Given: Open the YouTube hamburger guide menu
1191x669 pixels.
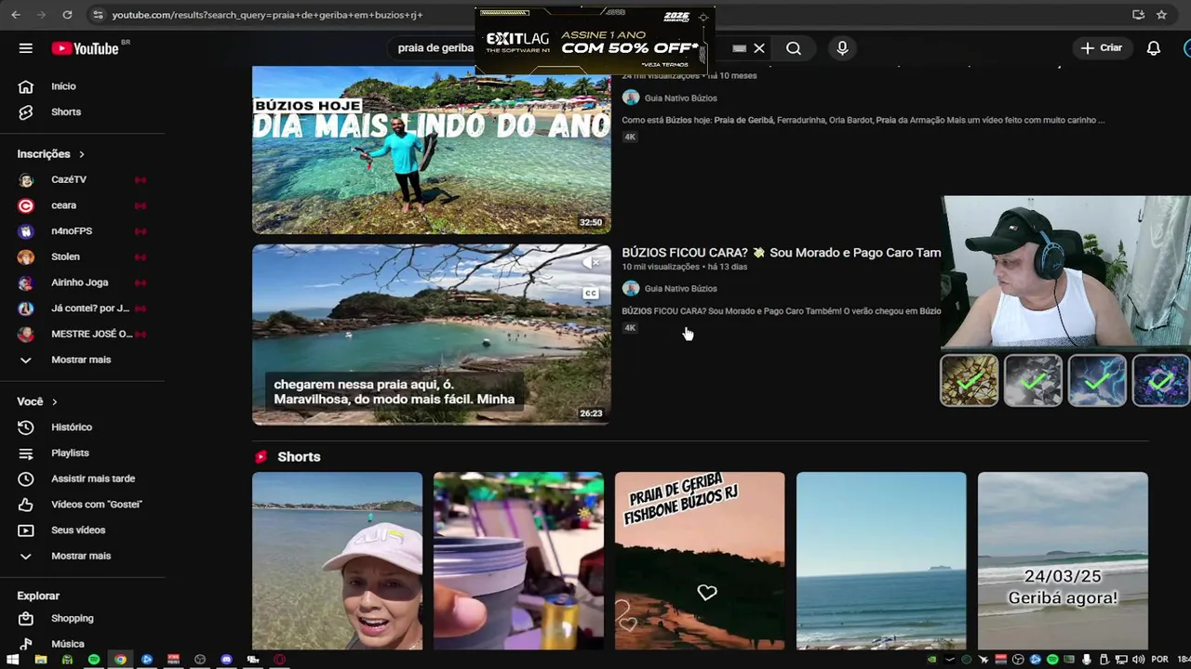Looking at the screenshot, I should 26,48.
